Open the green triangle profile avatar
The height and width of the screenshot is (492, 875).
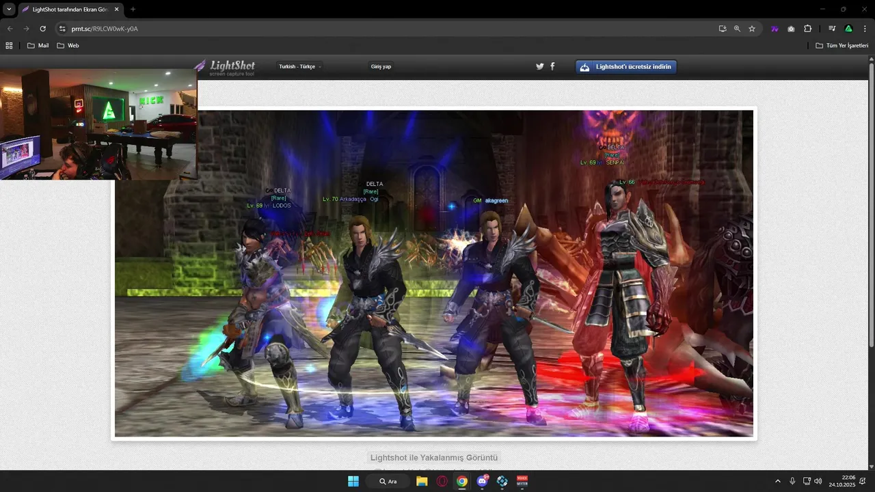(848, 29)
